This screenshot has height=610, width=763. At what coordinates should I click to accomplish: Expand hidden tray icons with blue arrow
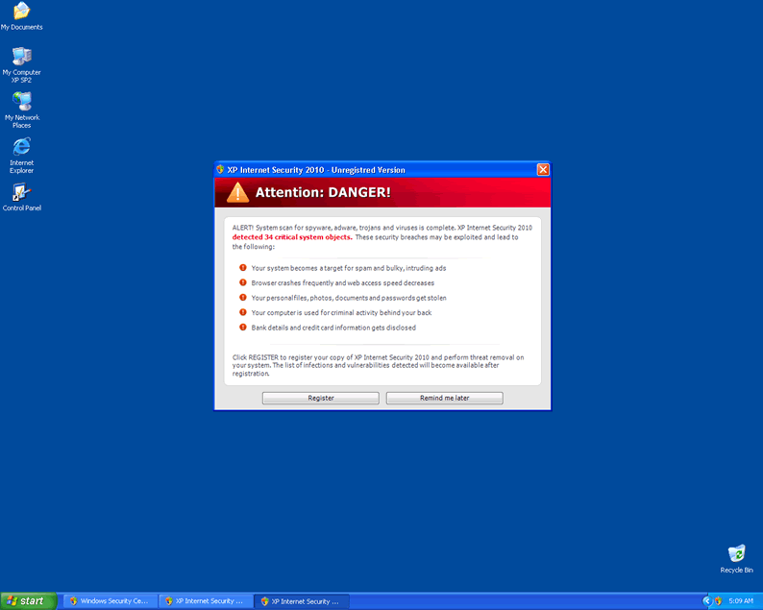tap(706, 600)
